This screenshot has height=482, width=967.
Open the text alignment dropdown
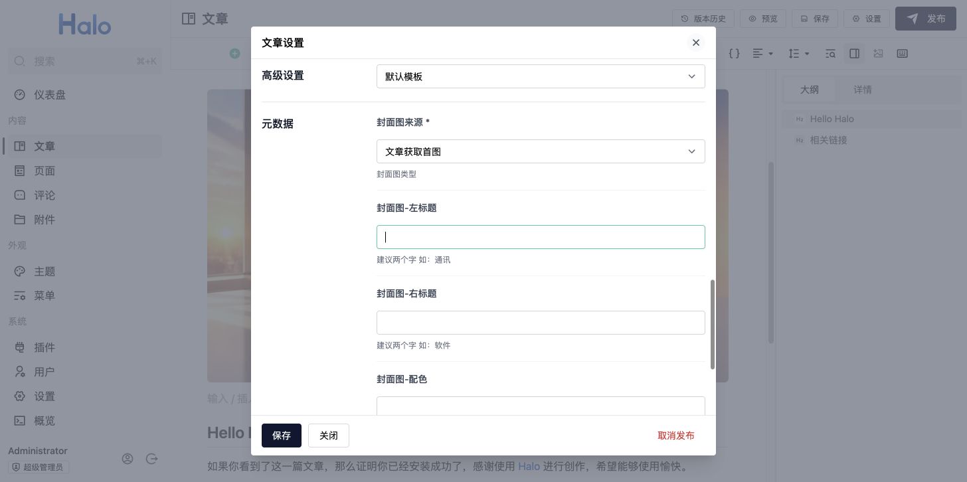tap(762, 53)
